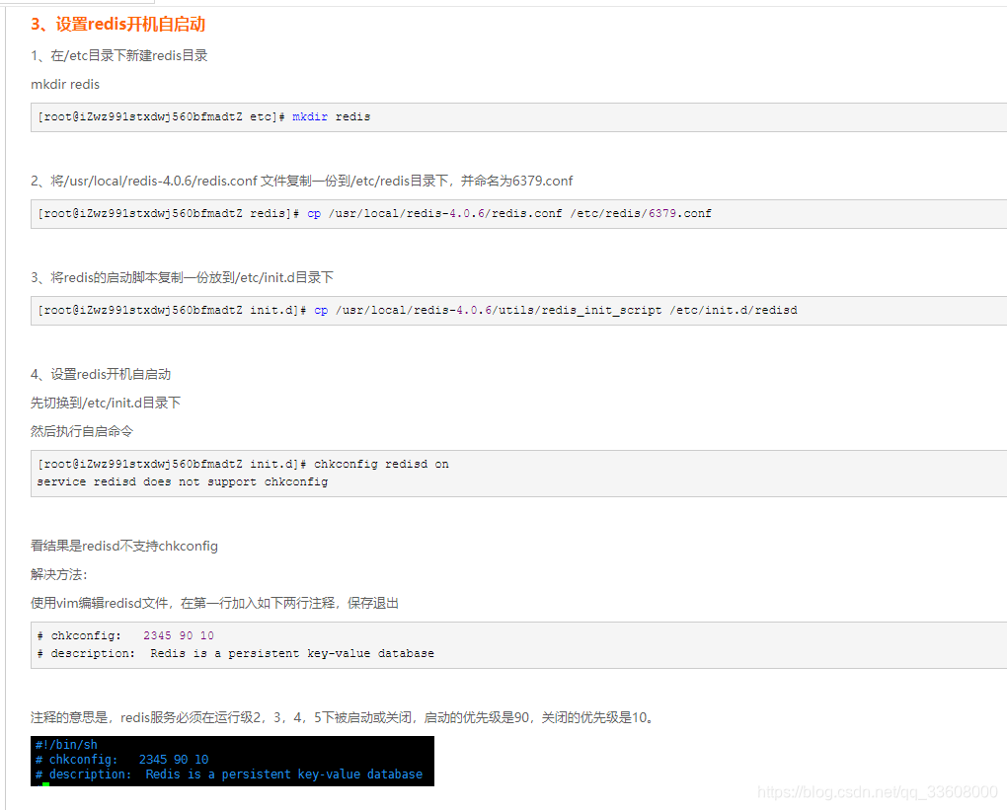Click the sentence about editing redisd with vim
This screenshot has height=810, width=1007.
(x=214, y=604)
